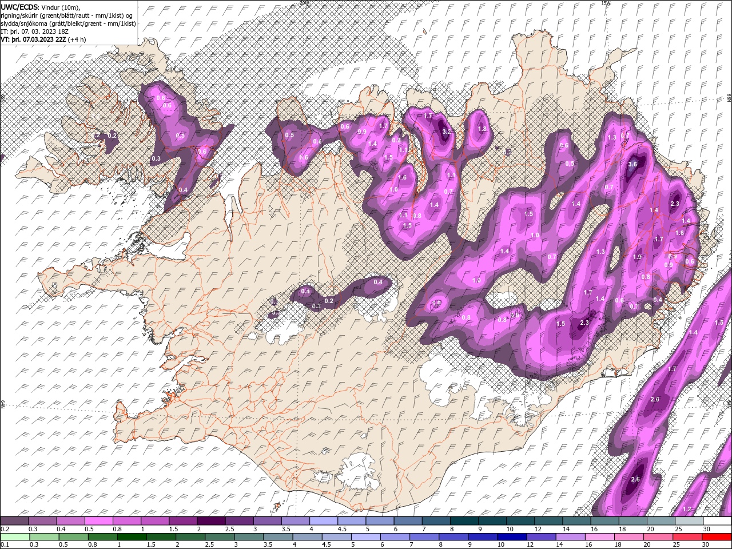The width and height of the screenshot is (732, 549).
Task: Click the white swatch ending the snow scale
Action: (717, 521)
